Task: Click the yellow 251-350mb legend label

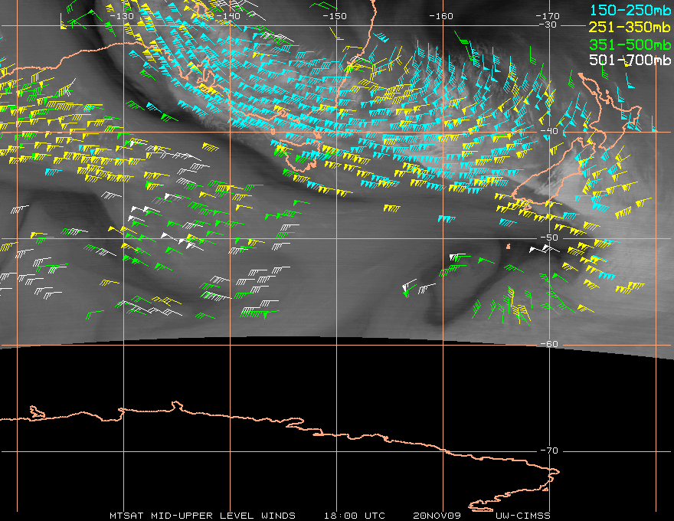Action: pos(630,27)
